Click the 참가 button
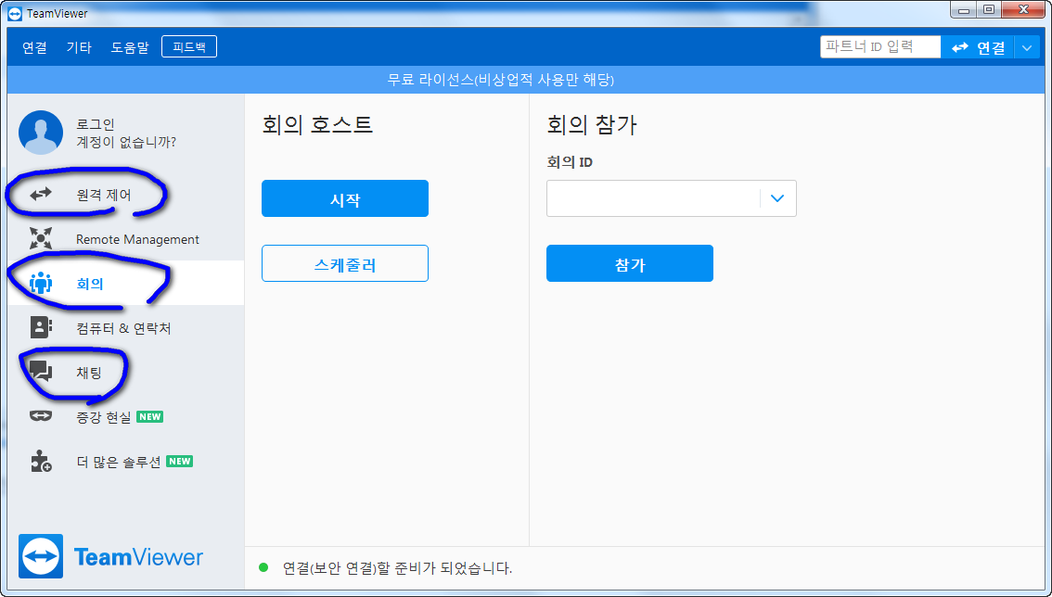 pyautogui.click(x=629, y=263)
